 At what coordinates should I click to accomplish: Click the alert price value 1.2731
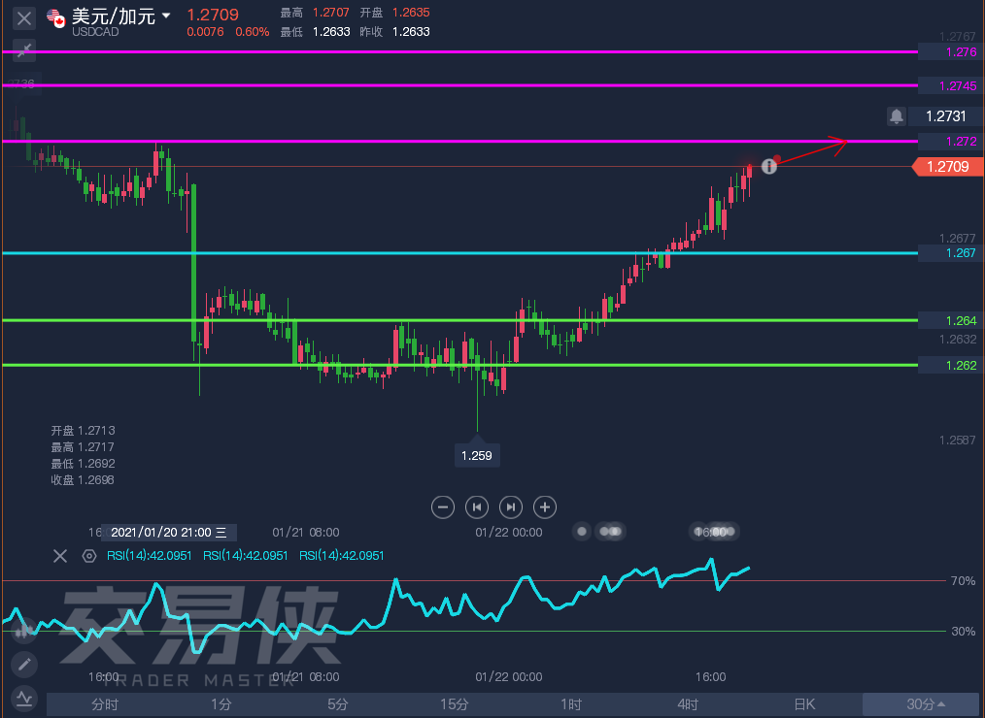tap(946, 116)
